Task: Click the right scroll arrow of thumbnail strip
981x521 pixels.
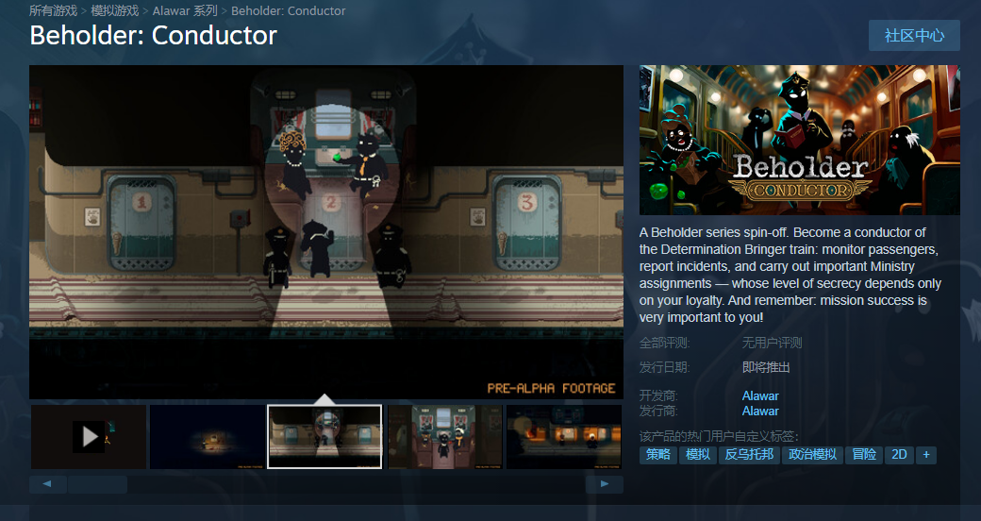Action: click(x=605, y=484)
